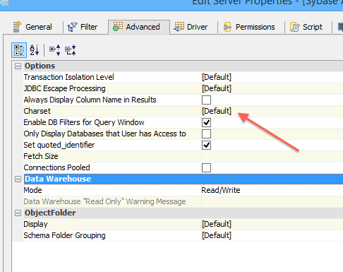Collapse the Options section
The image size is (343, 272).
[18, 66]
